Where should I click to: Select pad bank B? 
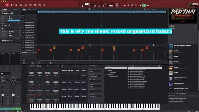pos(66,66)
